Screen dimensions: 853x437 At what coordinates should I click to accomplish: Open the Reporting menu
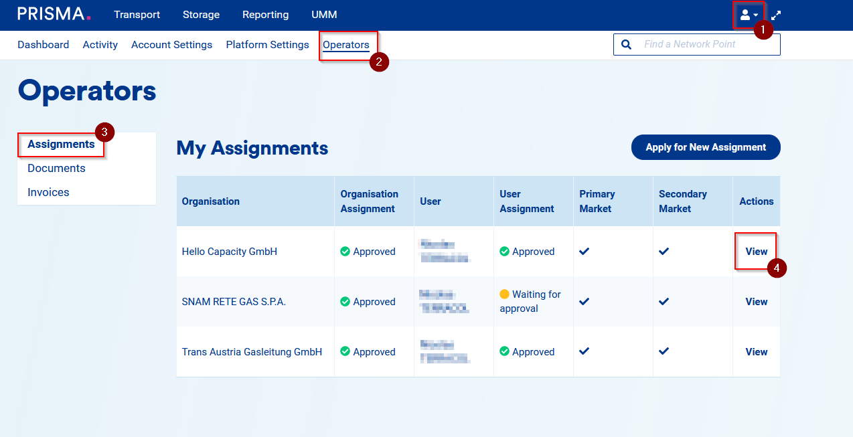click(x=265, y=15)
